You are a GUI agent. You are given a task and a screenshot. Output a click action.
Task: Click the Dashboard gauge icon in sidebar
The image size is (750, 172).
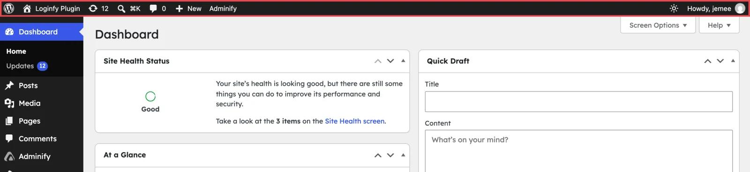(9, 32)
